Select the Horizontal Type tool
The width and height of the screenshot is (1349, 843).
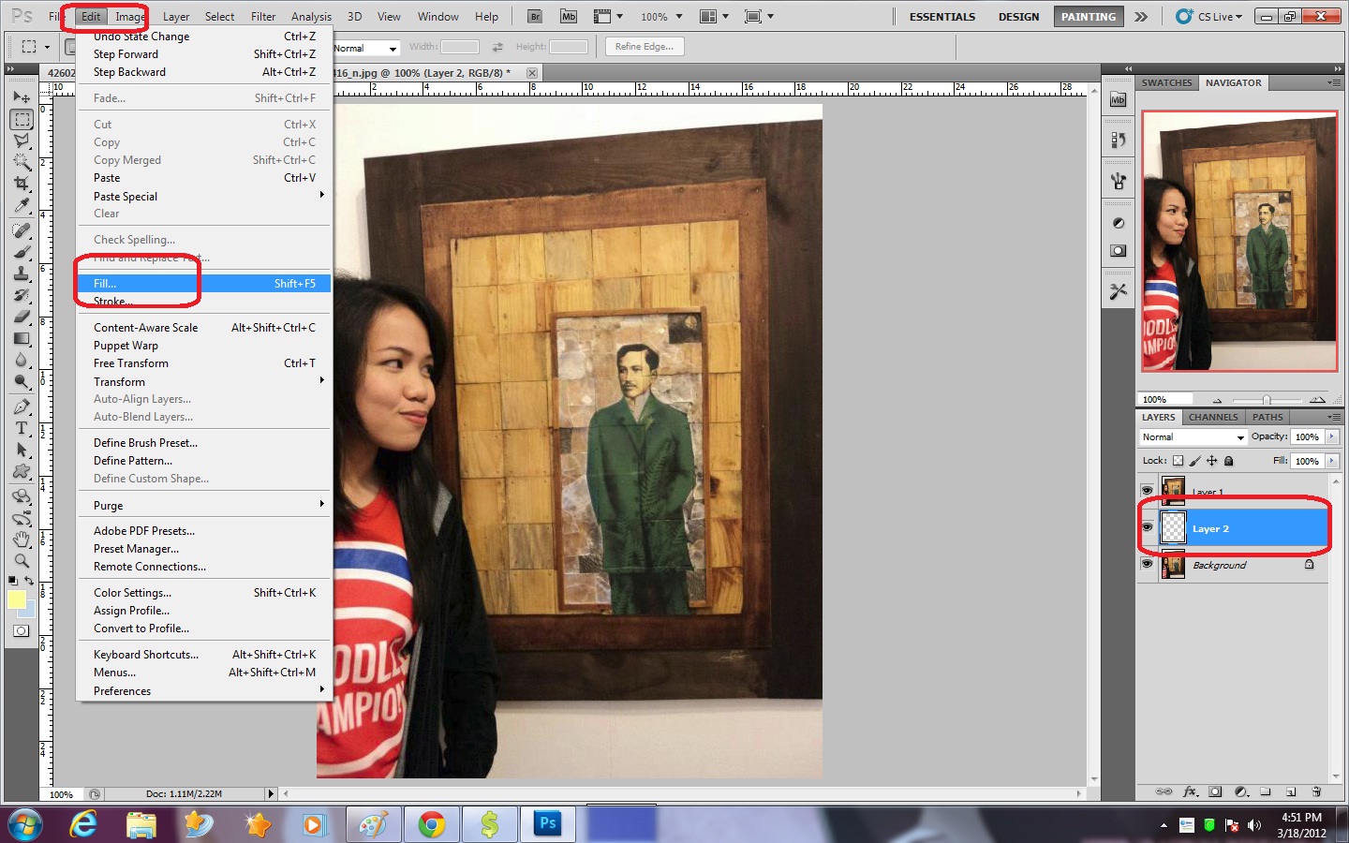(x=22, y=427)
